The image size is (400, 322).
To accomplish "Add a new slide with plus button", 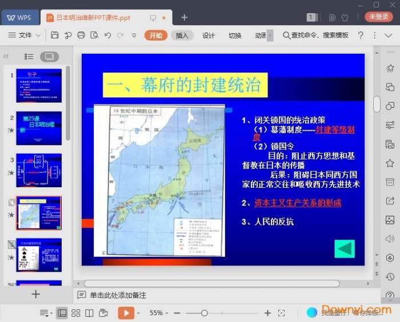I will (x=36, y=295).
